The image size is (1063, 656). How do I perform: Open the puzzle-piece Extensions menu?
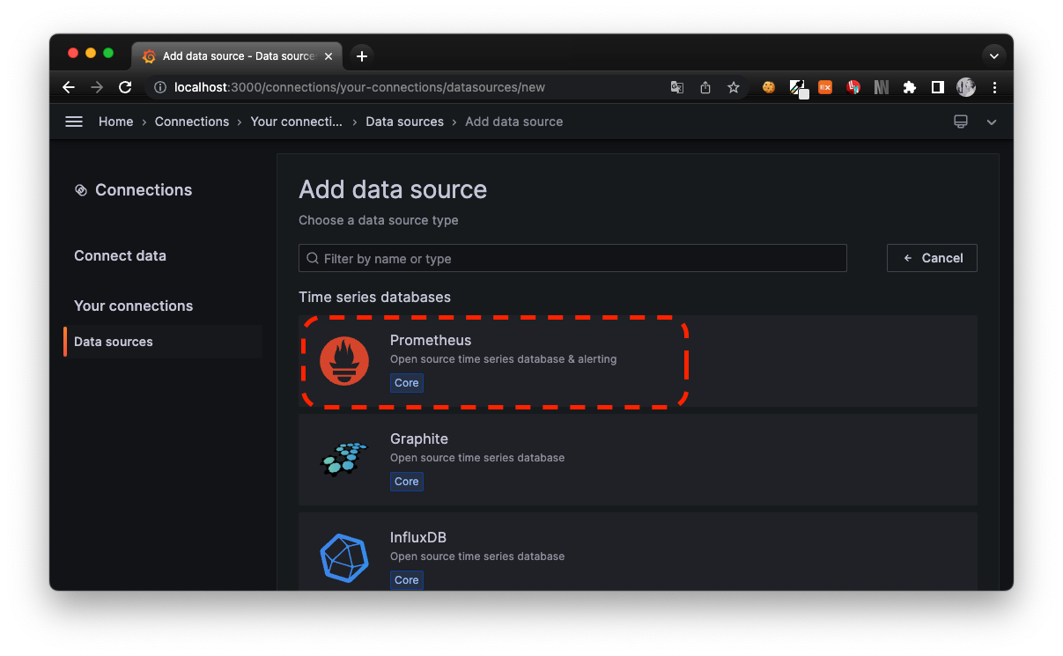[x=910, y=87]
